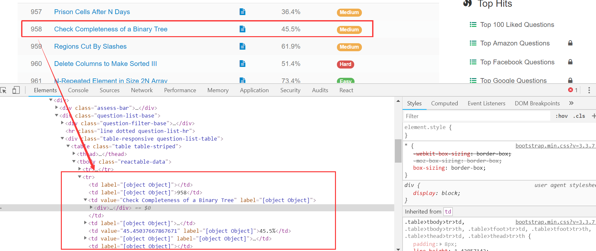Open solution icon for Regions Cut By Slashes
596x251 pixels.
tap(242, 46)
